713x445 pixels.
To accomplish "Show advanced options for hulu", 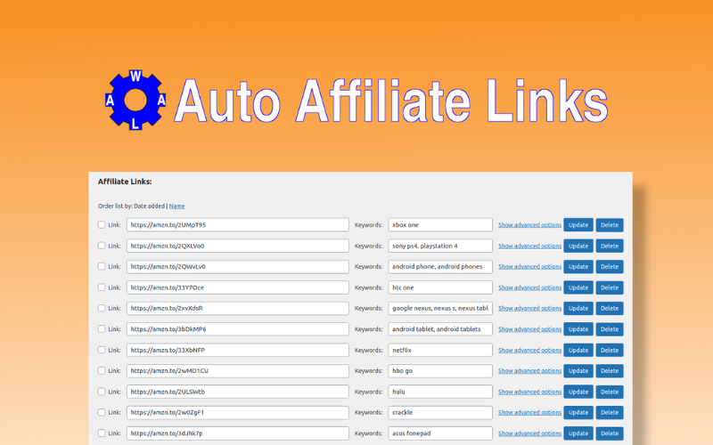I will click(529, 392).
